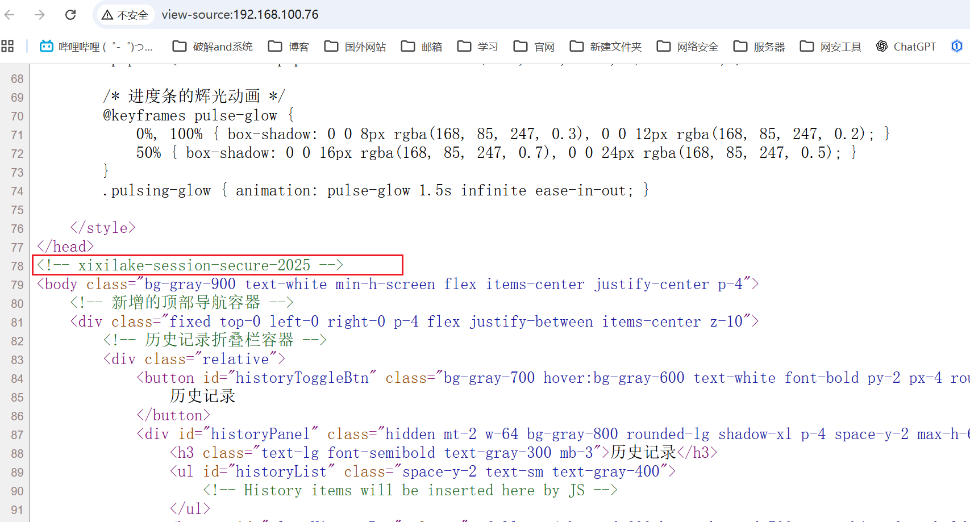Open the ChatGPT bookmark

(x=906, y=47)
